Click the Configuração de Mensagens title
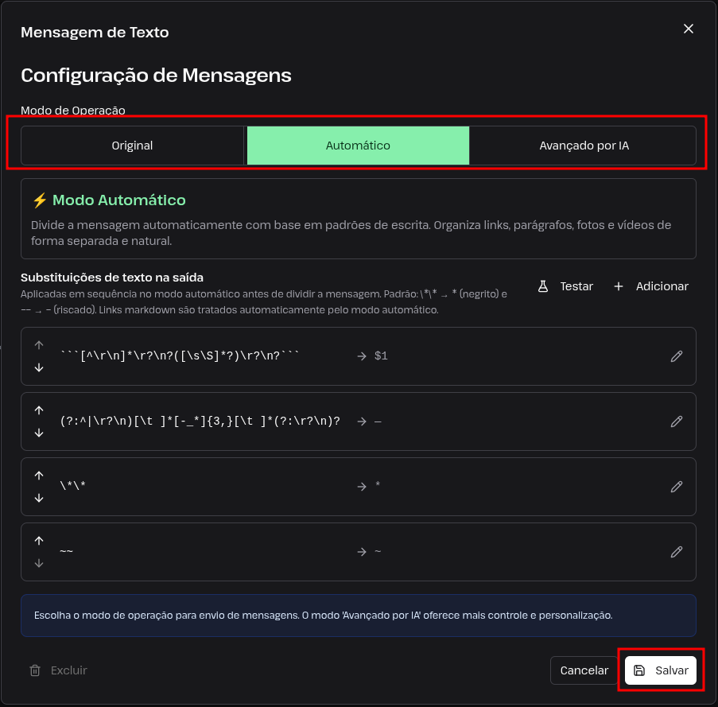Image resolution: width=718 pixels, height=707 pixels. (x=156, y=76)
